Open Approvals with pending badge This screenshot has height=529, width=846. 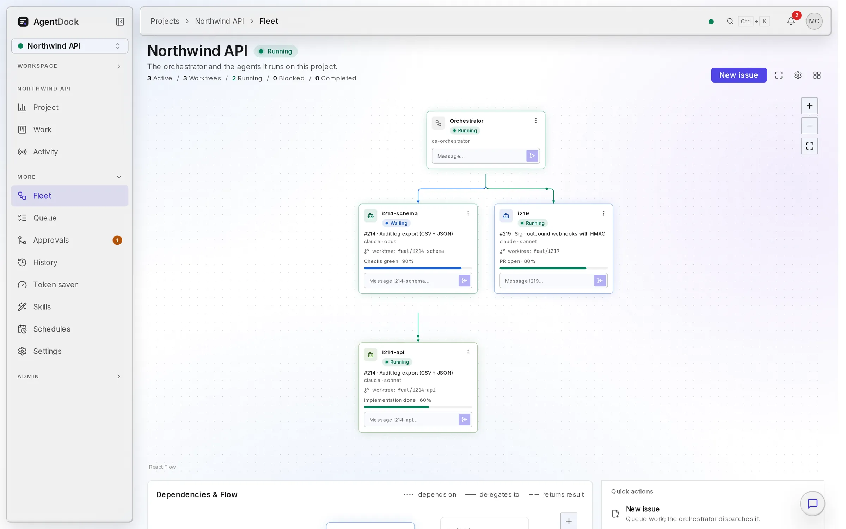point(70,240)
